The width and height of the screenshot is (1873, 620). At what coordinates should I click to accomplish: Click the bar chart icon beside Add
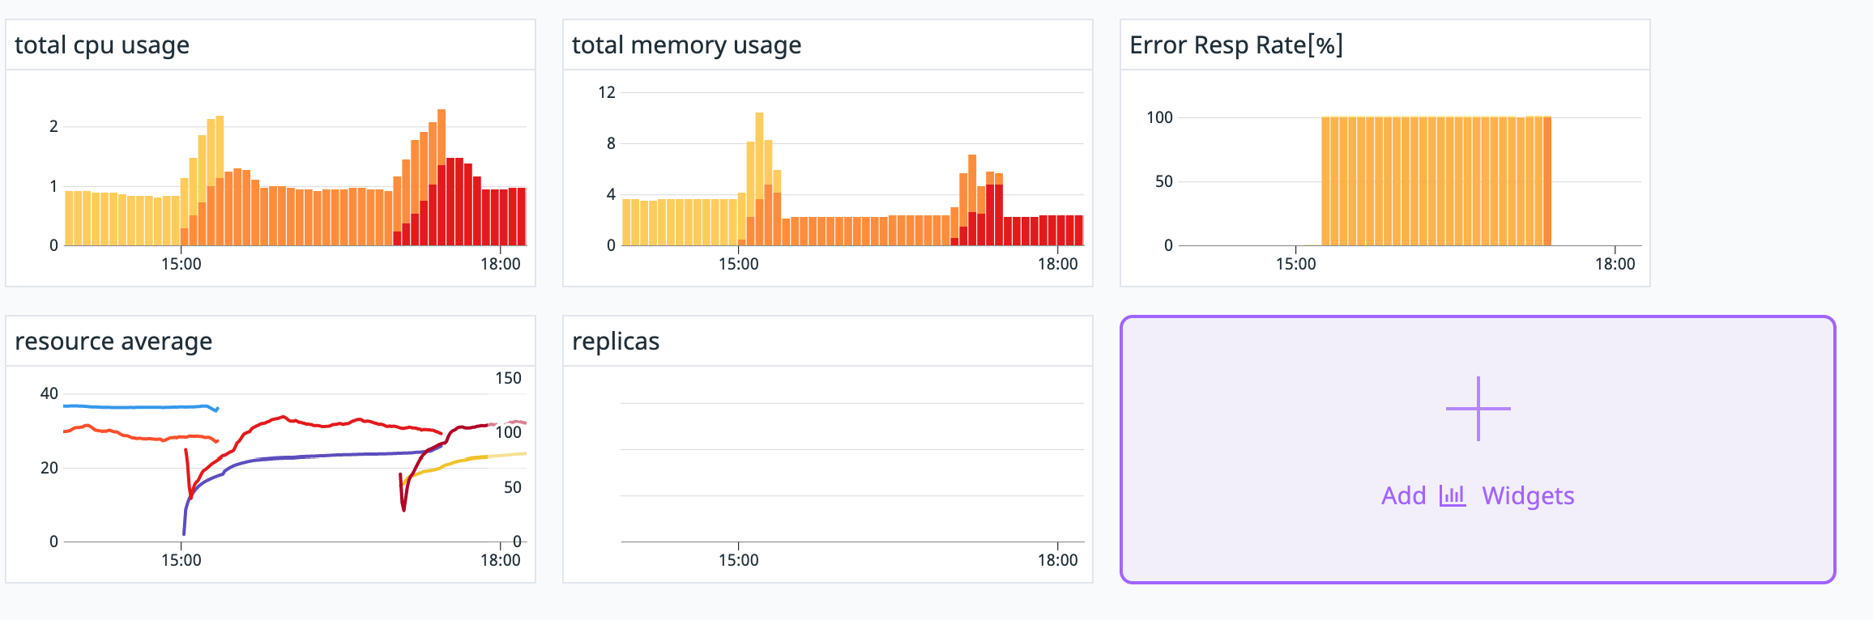1453,495
